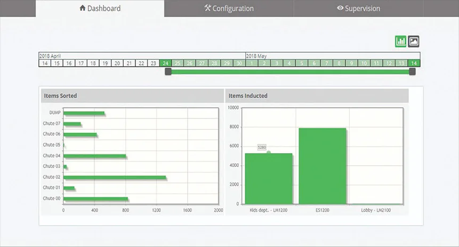
Task: Select May 13 on the timeline
Action: [401, 63]
